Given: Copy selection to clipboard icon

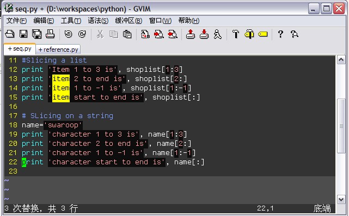Looking at the screenshot, I should tap(114, 34).
